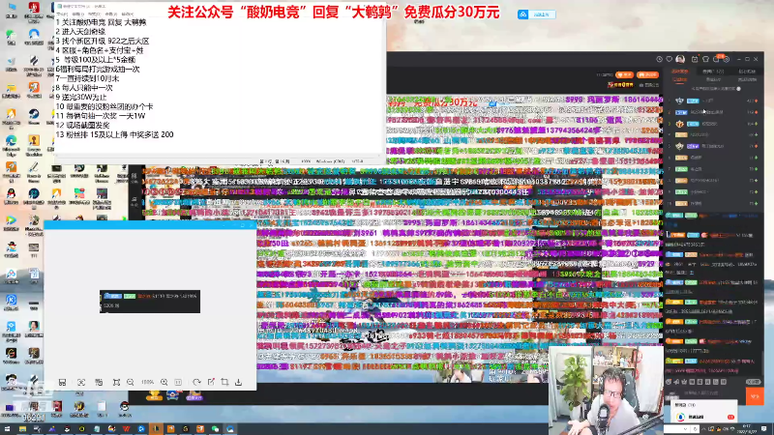Select rank 5 user in fan ranking
Viewport: 774px width, 435px height.
713,146
